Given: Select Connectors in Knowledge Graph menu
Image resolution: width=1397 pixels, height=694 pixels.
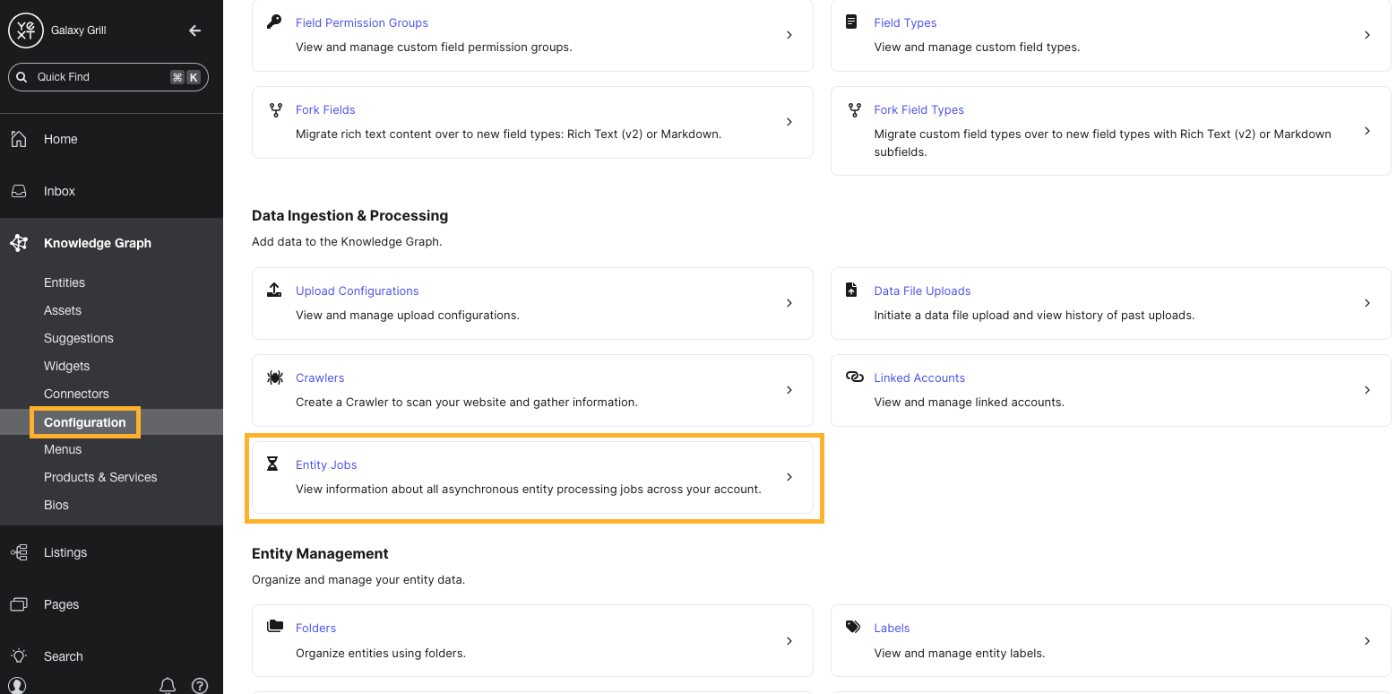Looking at the screenshot, I should 76,394.
